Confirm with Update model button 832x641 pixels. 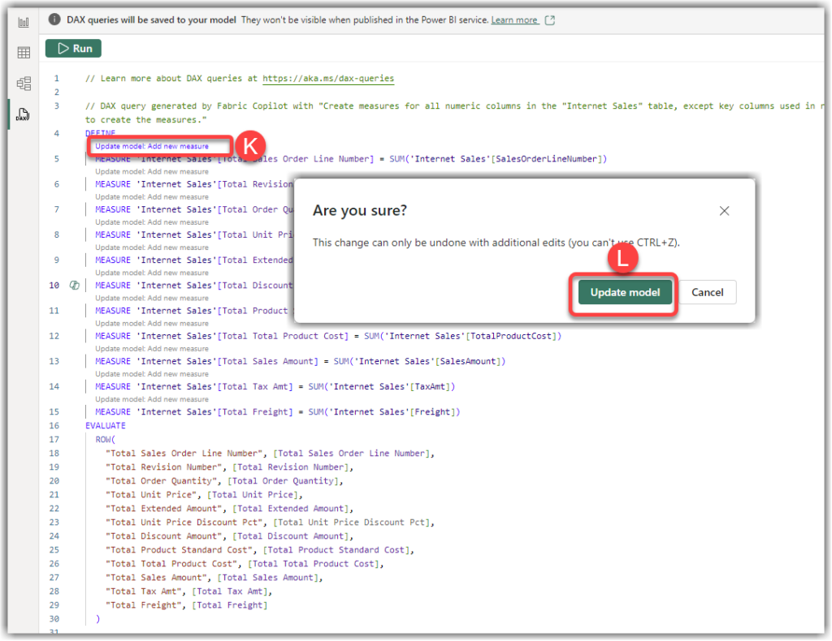point(625,292)
